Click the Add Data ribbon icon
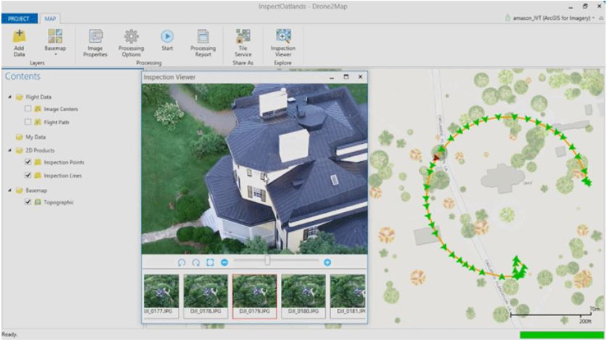Image resolution: width=607 pixels, height=340 pixels. [x=19, y=37]
